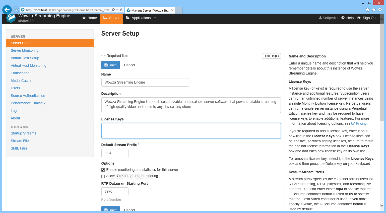The width and height of the screenshot is (386, 213).
Task: Open the Media Cache link
Action: (21, 81)
